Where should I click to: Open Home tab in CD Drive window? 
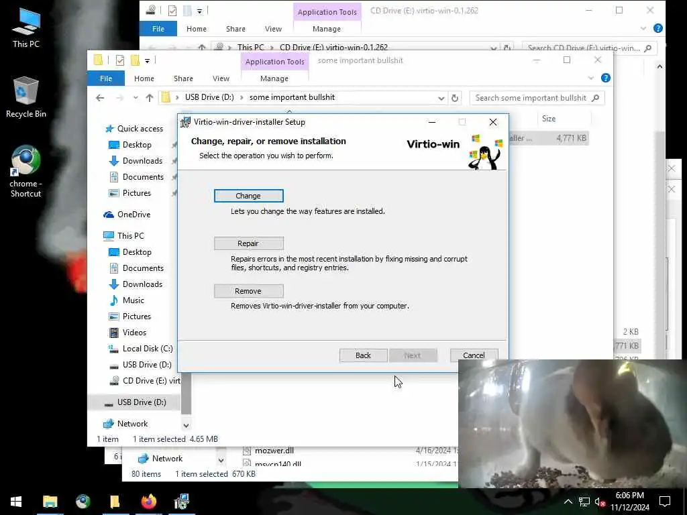(197, 28)
